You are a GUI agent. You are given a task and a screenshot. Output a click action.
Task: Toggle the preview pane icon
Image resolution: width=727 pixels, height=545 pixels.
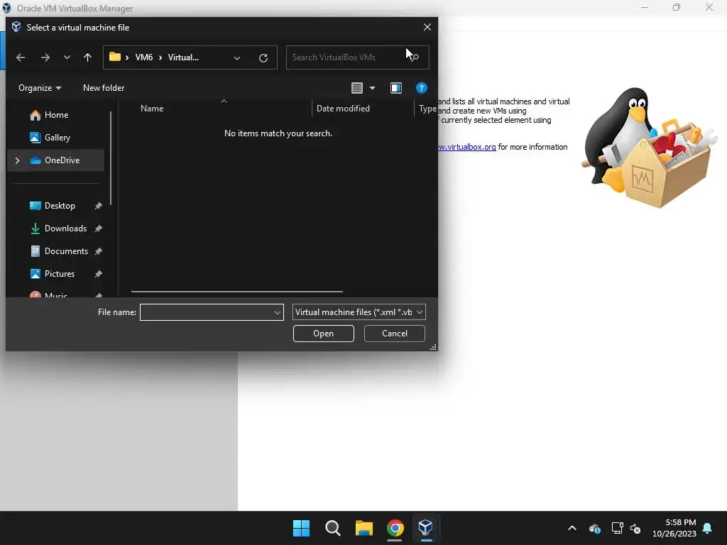pos(396,88)
